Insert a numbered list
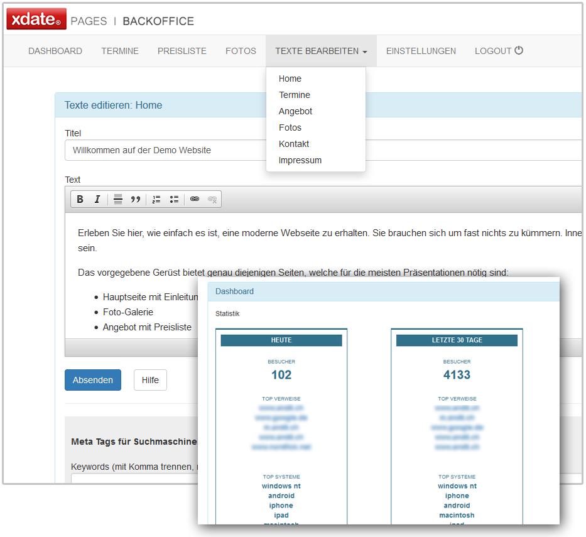Viewport: 586px width, 537px height. (x=156, y=199)
